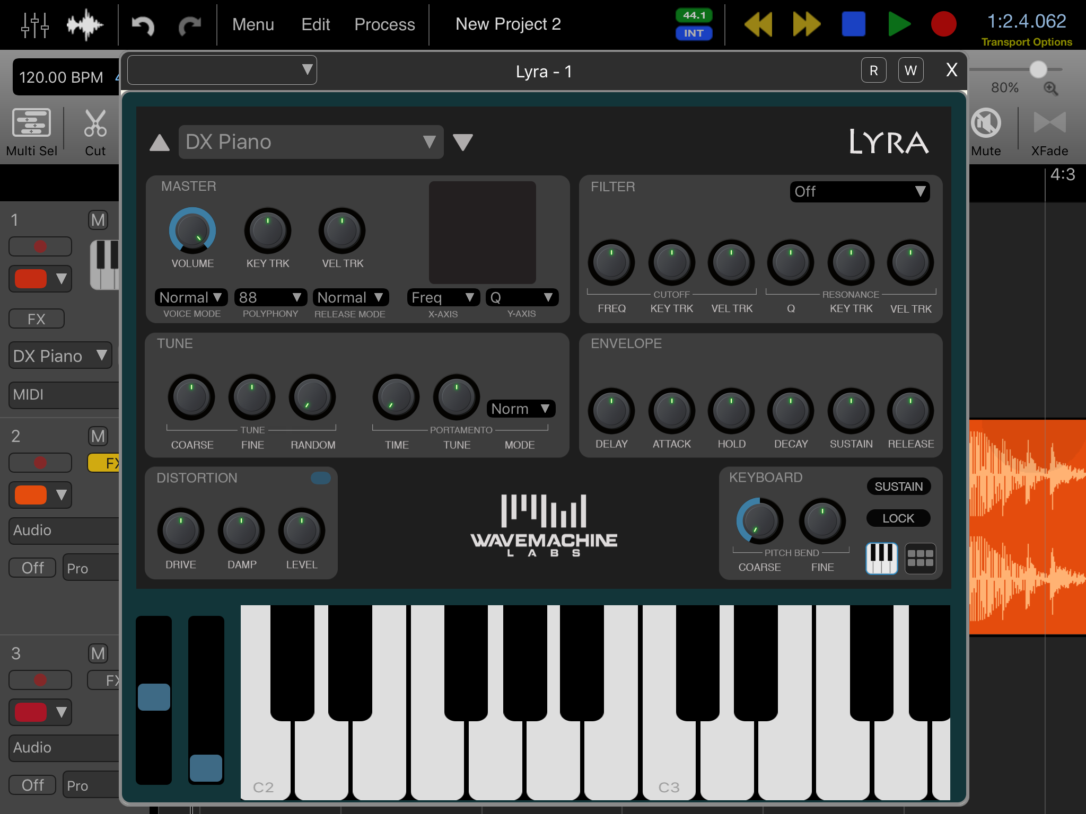Arm track 2 for recording
The height and width of the screenshot is (814, 1086).
[x=40, y=463]
